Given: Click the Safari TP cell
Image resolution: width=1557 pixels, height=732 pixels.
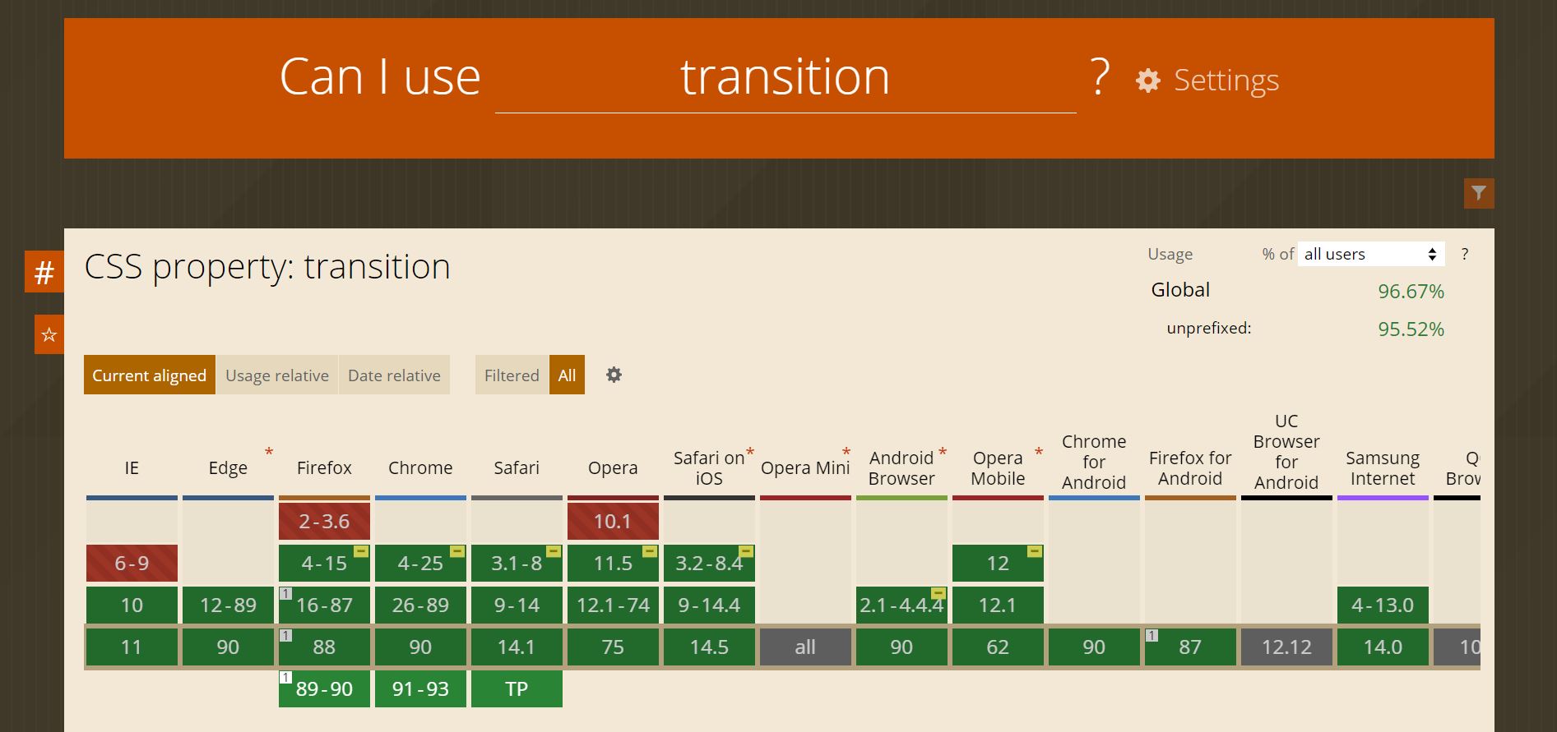Looking at the screenshot, I should pos(517,688).
